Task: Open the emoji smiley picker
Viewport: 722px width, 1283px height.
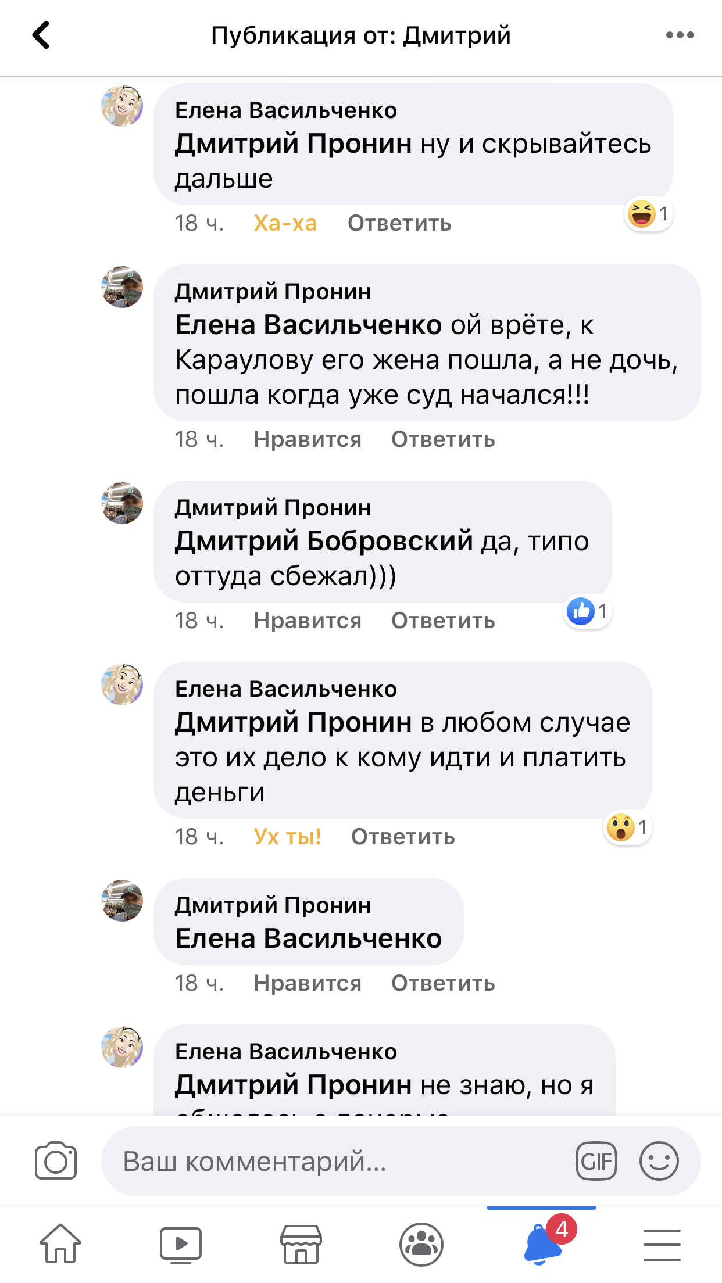Action: coord(659,1161)
